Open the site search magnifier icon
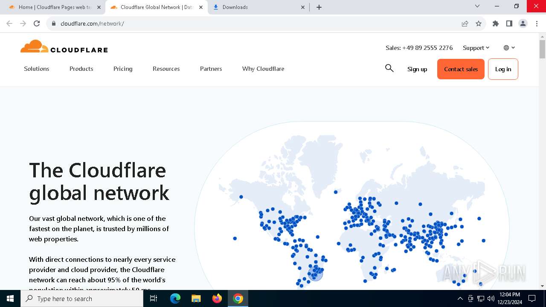This screenshot has width=546, height=307. (389, 68)
